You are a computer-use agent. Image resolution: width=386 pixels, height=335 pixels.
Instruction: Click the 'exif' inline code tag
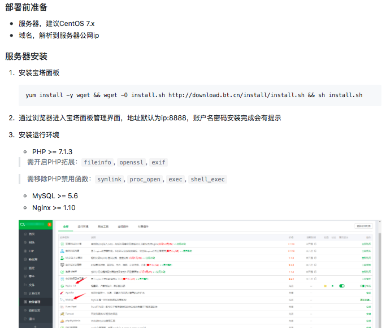point(158,162)
